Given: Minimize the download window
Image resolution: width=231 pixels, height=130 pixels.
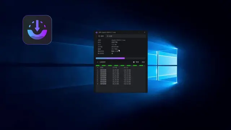Looking at the screenshot, I should click(x=139, y=32).
